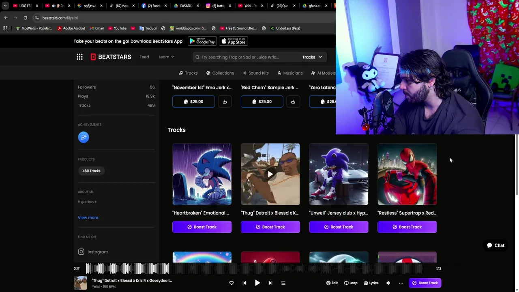Switch to the Musicians tab
Image resolution: width=519 pixels, height=292 pixels.
click(x=290, y=73)
